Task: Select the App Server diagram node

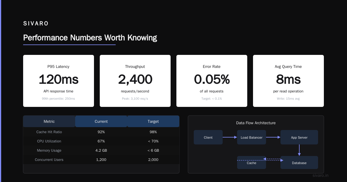Action: [x=299, y=137]
